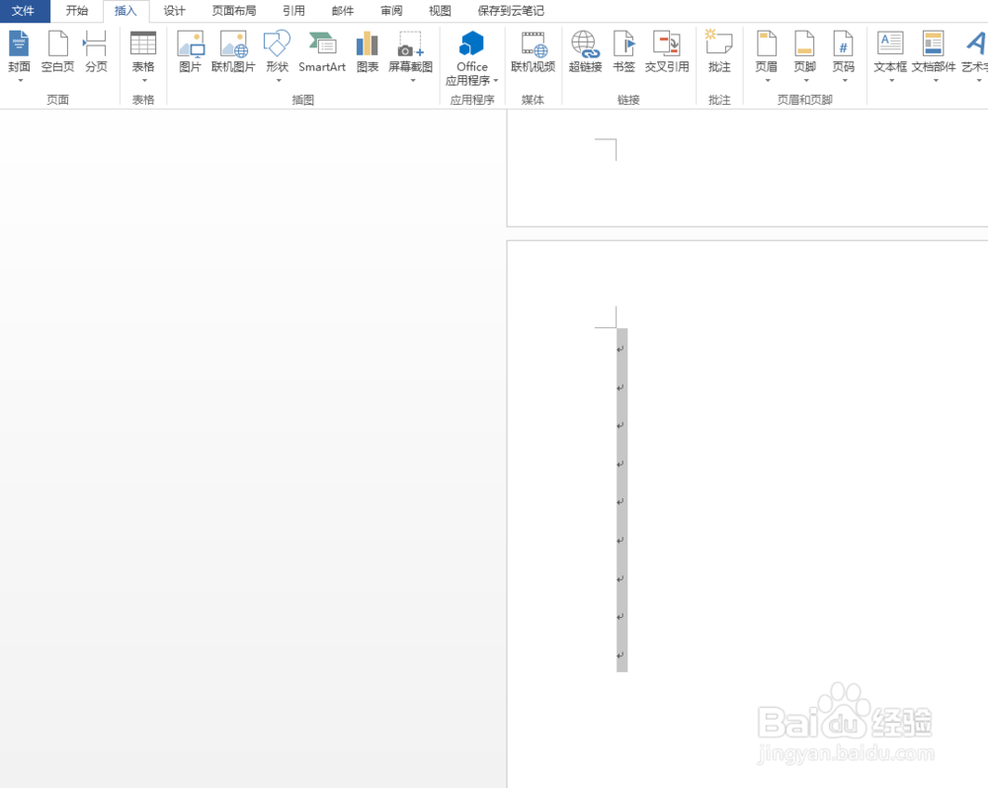Image resolution: width=988 pixels, height=788 pixels.
Task: Insert 联机图片 online pictures
Action: (x=233, y=52)
